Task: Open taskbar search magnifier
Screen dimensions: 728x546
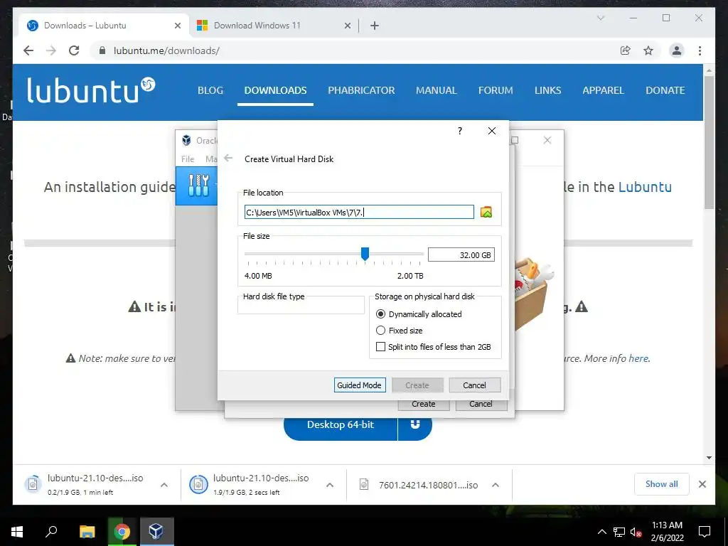Action: tap(51, 532)
